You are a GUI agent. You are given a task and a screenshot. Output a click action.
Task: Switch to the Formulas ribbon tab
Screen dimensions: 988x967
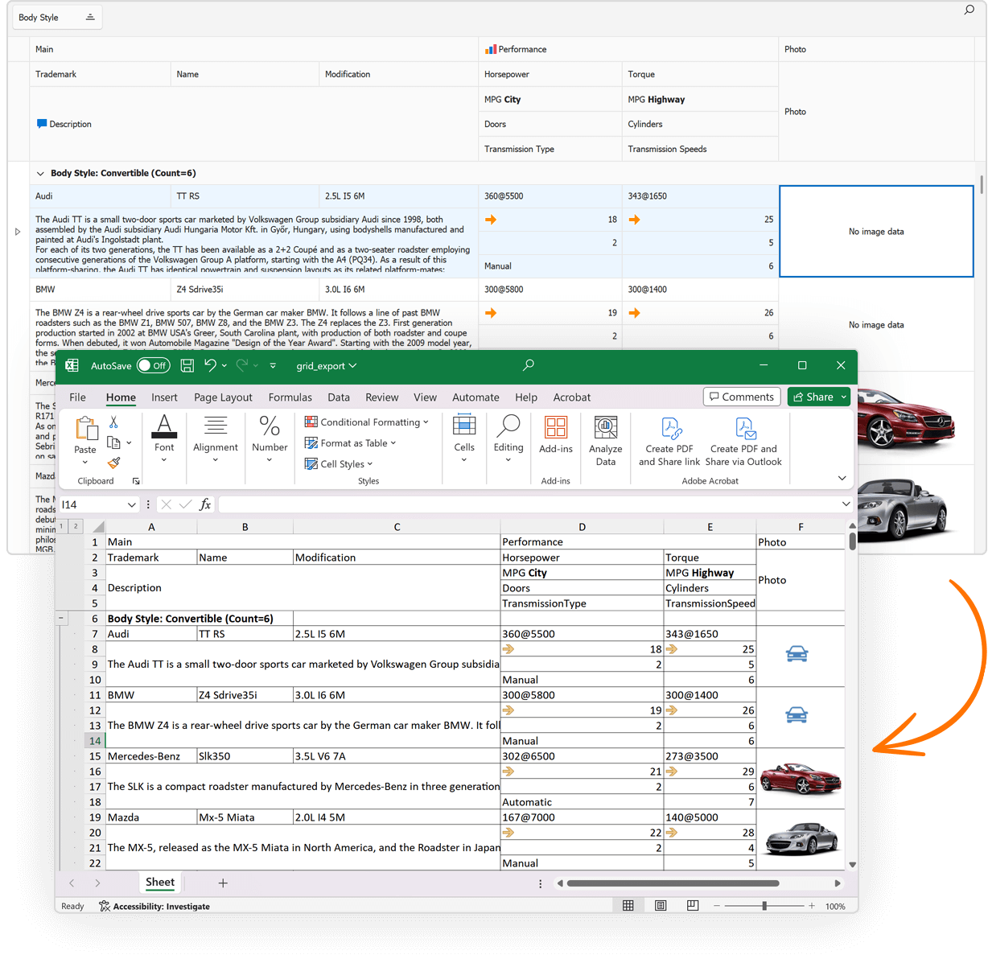pos(290,397)
